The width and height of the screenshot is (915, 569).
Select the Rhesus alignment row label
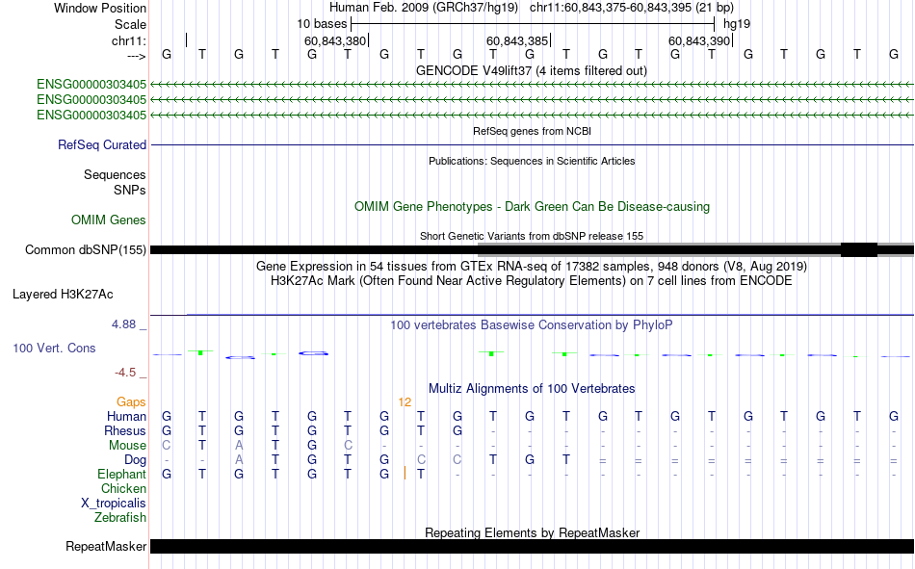coord(125,431)
